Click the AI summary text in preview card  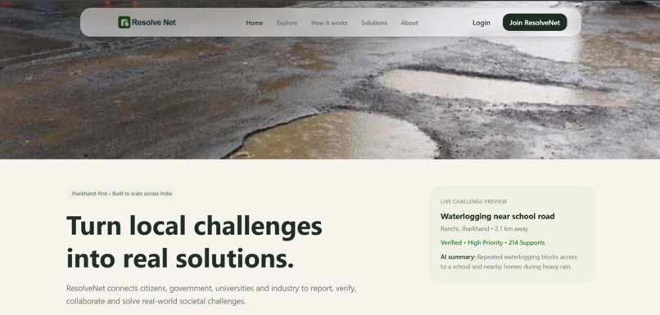[509, 262]
